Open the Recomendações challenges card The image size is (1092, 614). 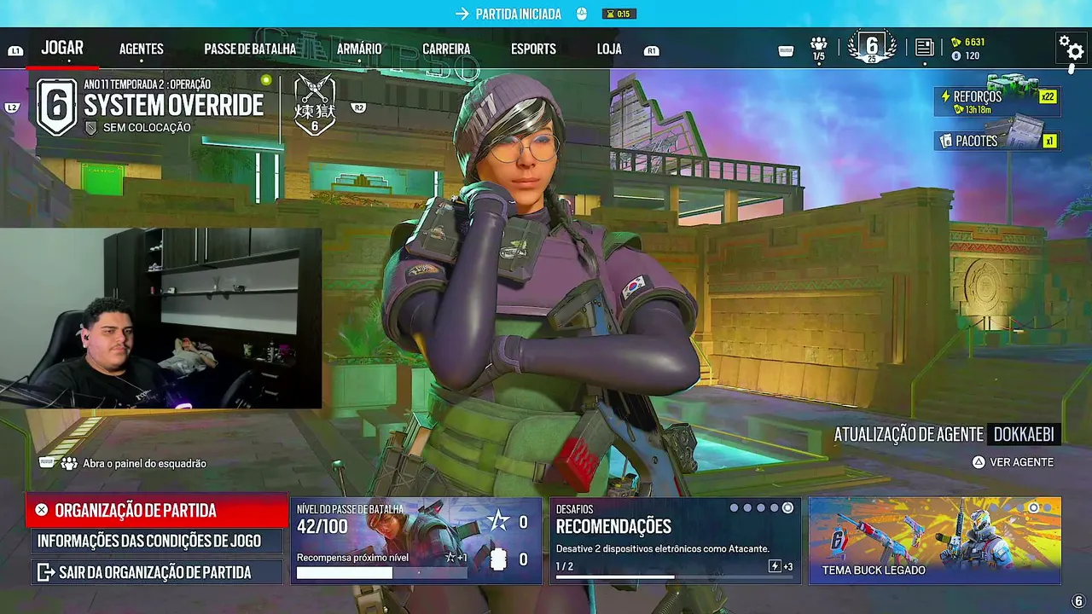coord(675,541)
